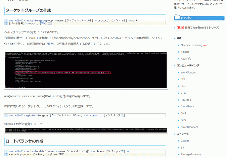Click the 今回は80番ポートでのHTTP接続 sentence
The height and width of the screenshot is (158, 226).
click(x=84, y=41)
